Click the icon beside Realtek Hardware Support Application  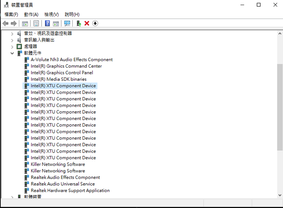[27, 190]
